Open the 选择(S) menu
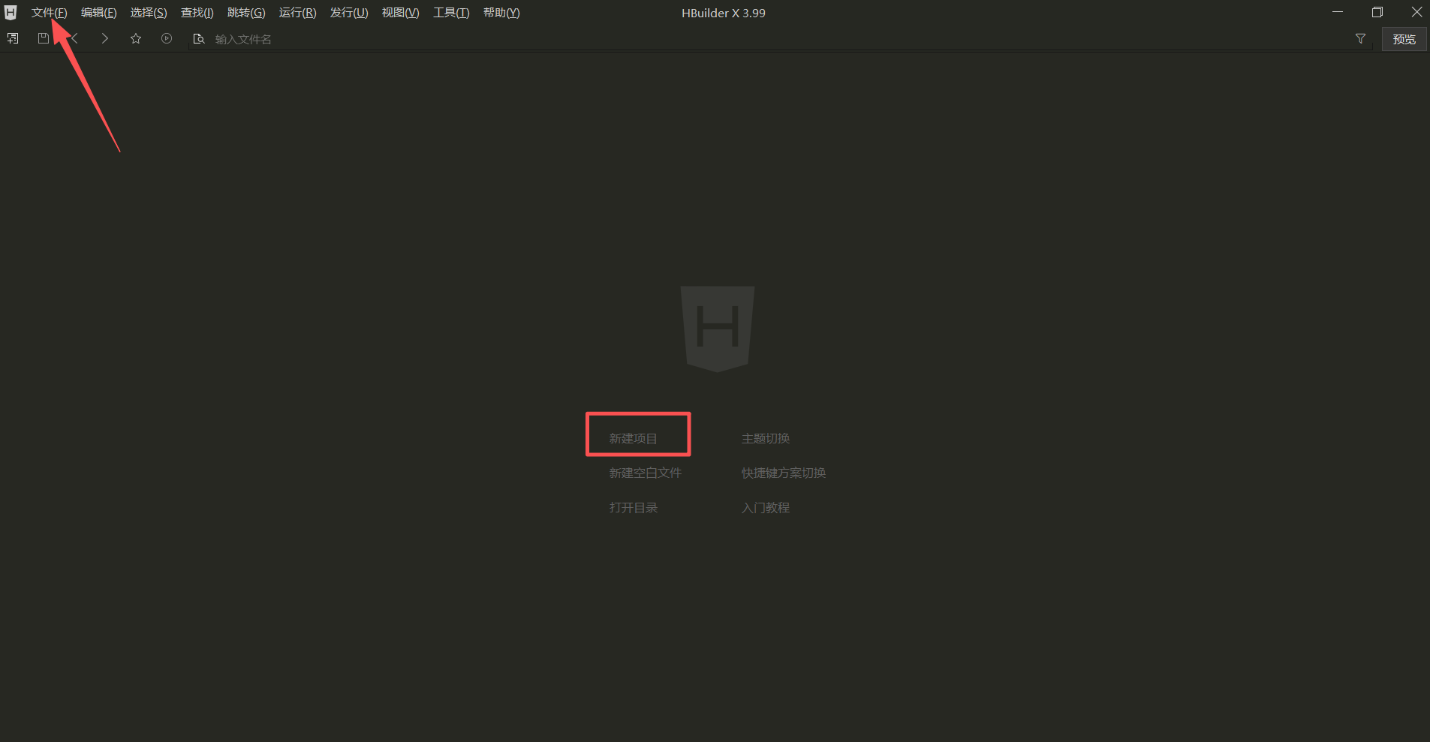Screen dimensions: 1430x742 [x=149, y=13]
